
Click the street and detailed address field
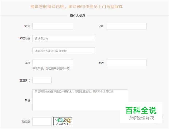(64, 51)
